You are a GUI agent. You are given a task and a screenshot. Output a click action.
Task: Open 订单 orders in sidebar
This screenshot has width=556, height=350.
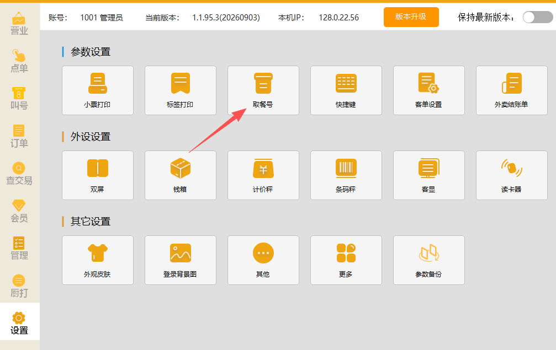[x=19, y=136]
